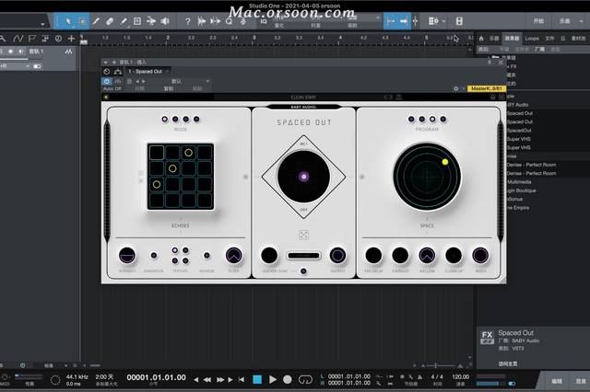Open the dropdown beside the toolbar grid icon
The width and height of the screenshot is (590, 392).
444,21
